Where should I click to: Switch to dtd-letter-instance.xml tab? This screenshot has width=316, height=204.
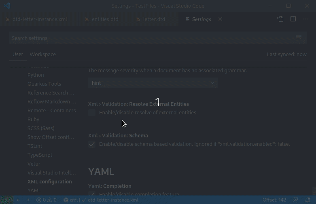[x=40, y=19]
